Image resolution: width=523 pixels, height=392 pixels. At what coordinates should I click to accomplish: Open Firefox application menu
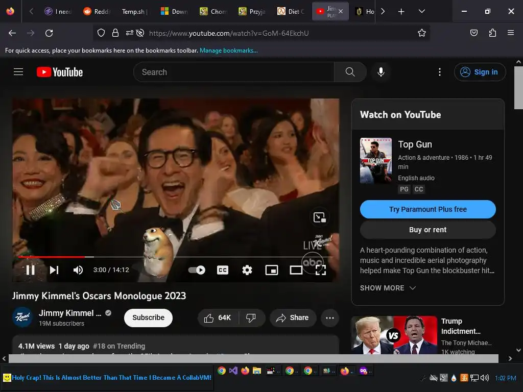pyautogui.click(x=511, y=33)
